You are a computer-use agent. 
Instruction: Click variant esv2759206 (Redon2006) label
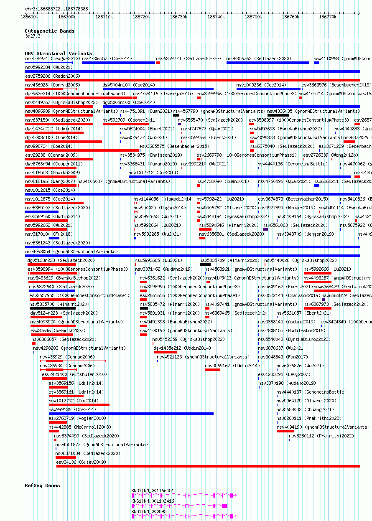click(x=52, y=76)
